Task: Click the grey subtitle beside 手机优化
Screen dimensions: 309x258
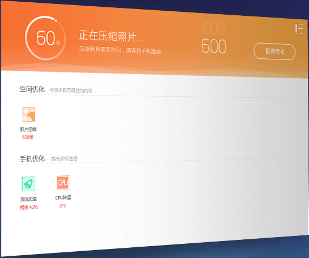Action: pos(65,158)
